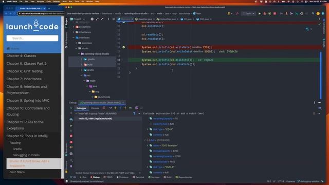Step out of the current method

[x=125, y=108]
